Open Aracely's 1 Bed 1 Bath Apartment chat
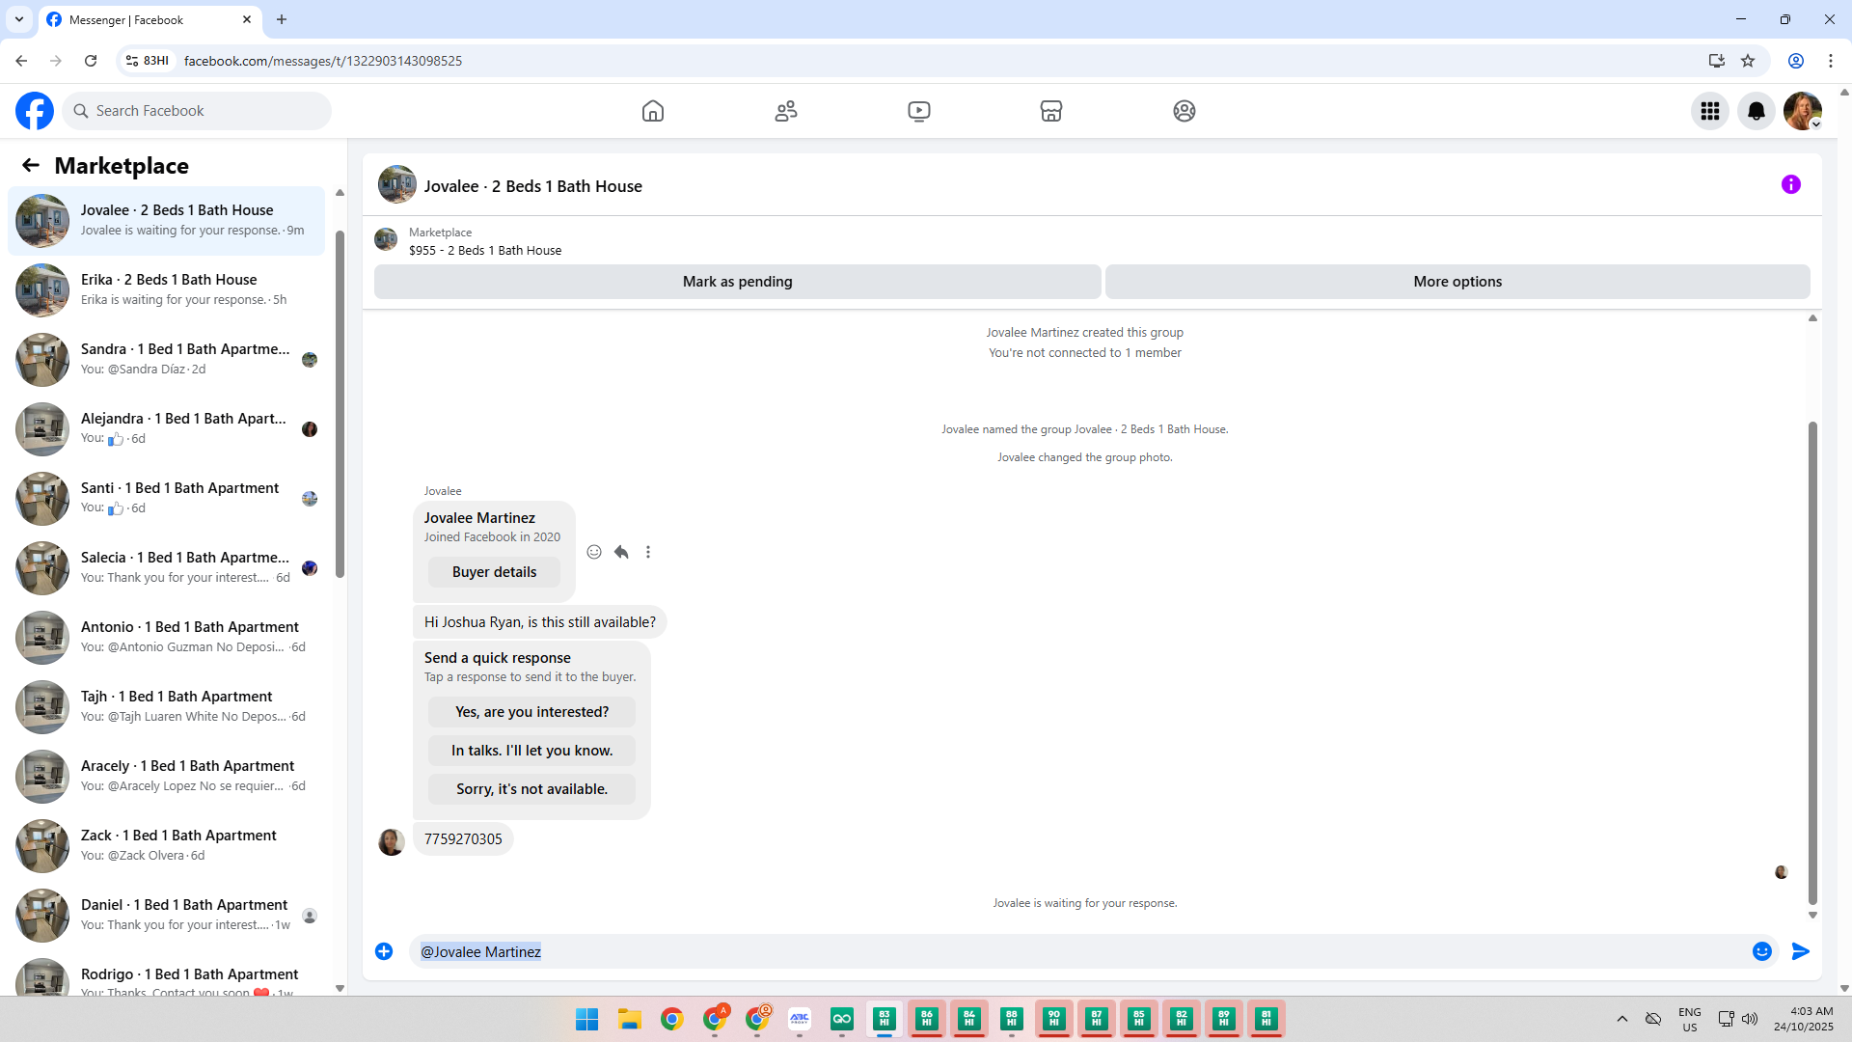1852x1042 pixels. click(x=166, y=776)
